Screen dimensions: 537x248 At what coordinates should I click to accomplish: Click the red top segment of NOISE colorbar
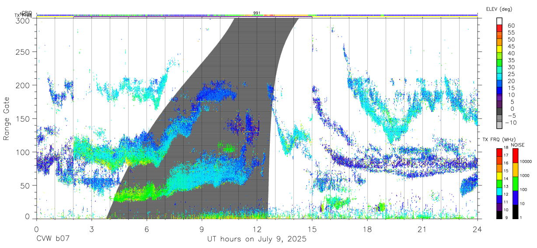[515, 156]
